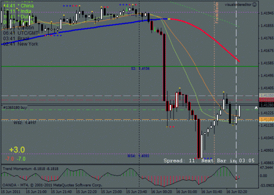Click the 1.41945 price scale label
The image size is (274, 195).
tap(267, 13)
